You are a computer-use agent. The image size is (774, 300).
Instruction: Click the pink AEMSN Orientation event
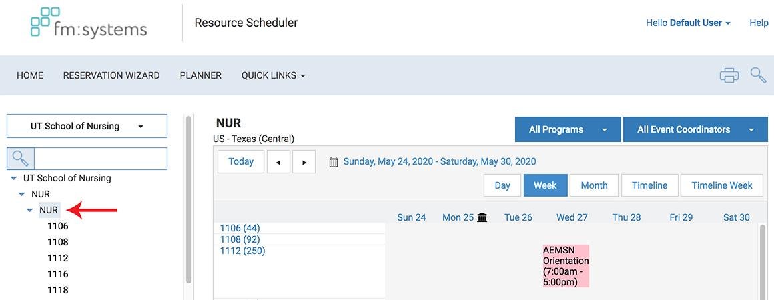[566, 266]
